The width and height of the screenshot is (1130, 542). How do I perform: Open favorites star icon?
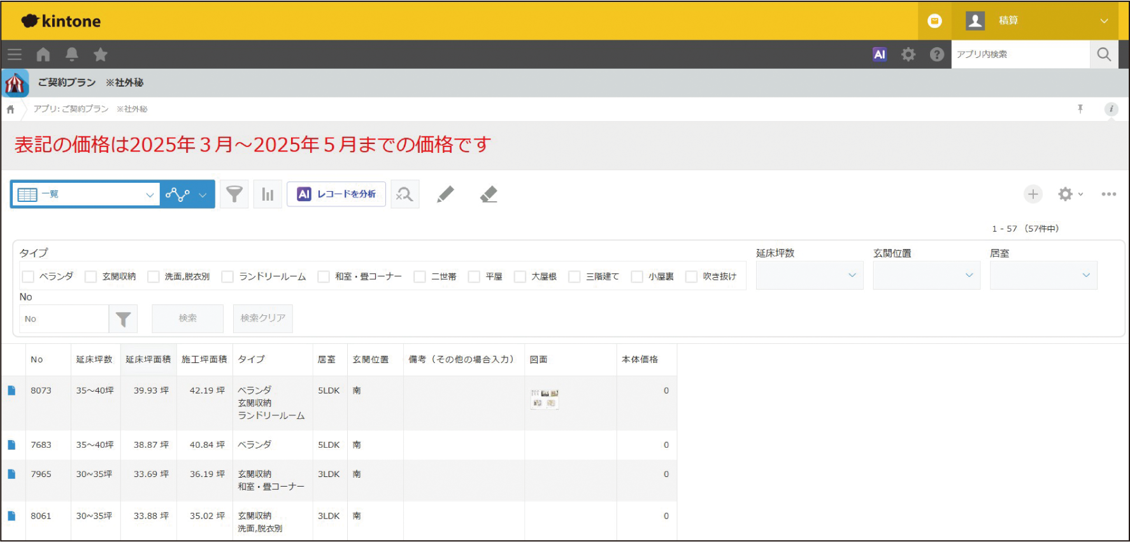coord(101,55)
